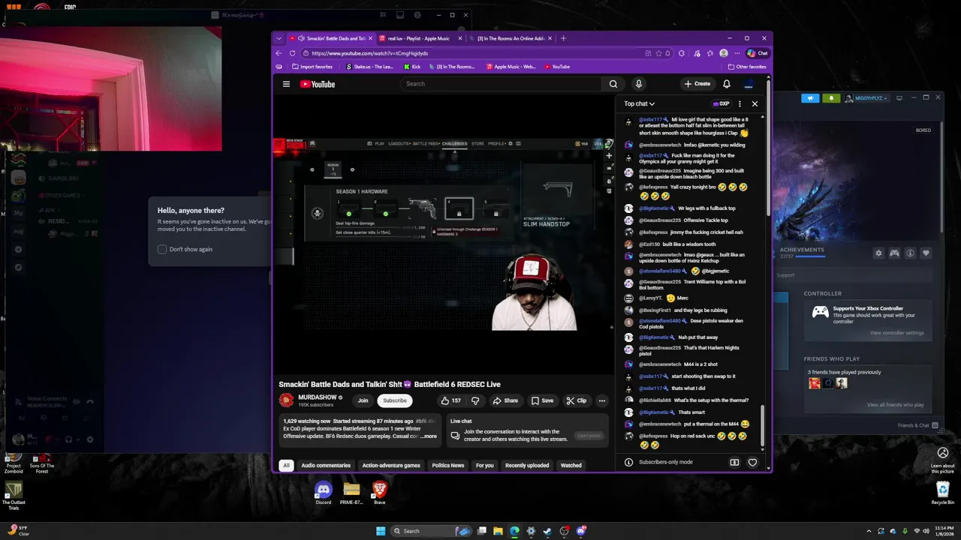961x540 pixels.
Task: Open browser settings and more ellipsis
Action: (x=736, y=53)
